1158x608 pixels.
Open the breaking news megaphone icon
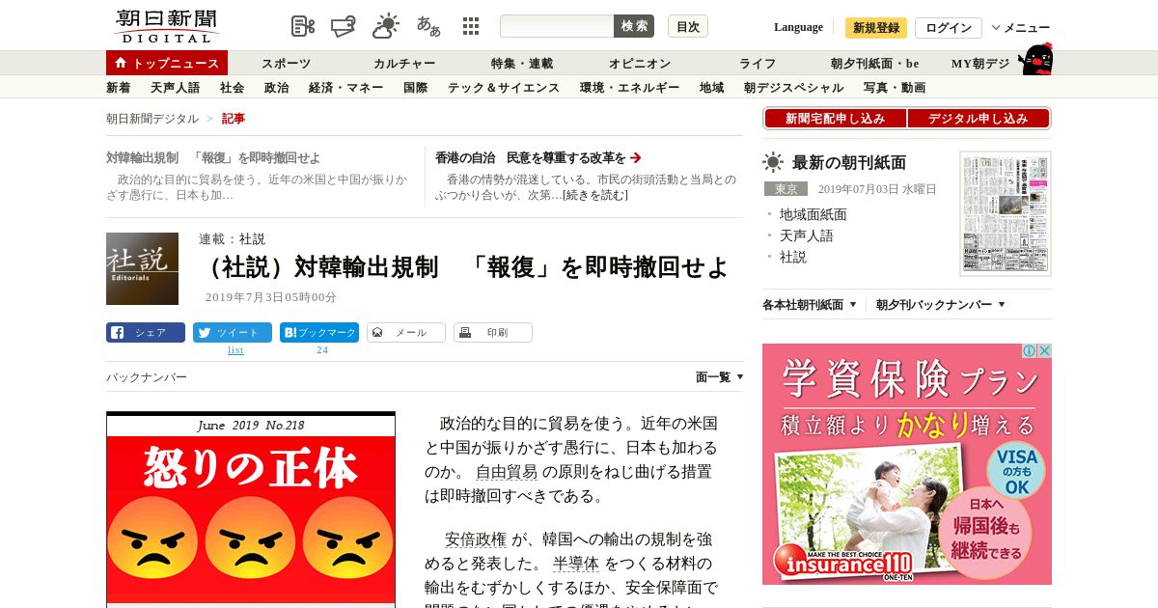tap(344, 26)
